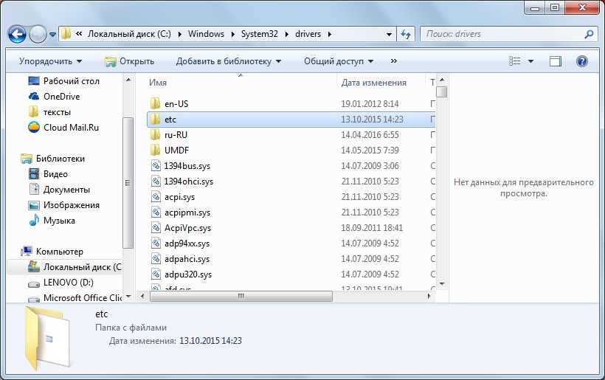605x380 pixels.
Task: Select Локальный диск (C:) in the address path
Action: (129, 34)
